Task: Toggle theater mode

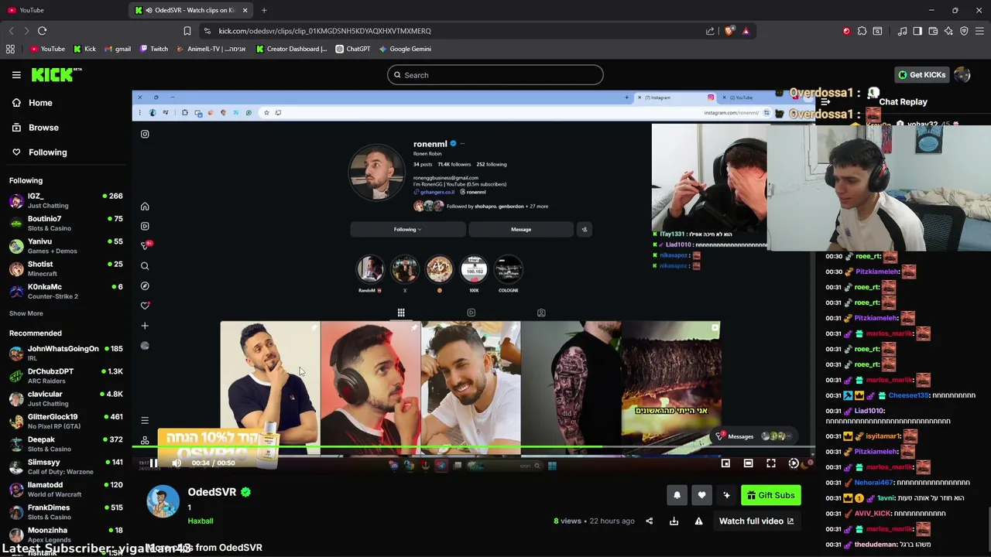Action: point(748,463)
